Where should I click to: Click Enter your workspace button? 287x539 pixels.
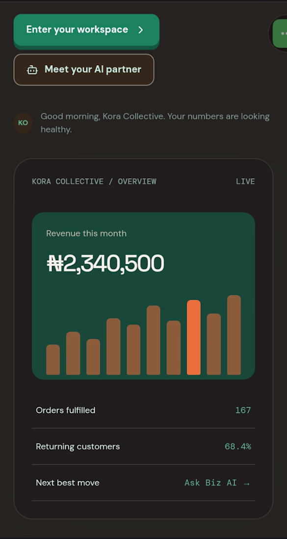(x=86, y=30)
